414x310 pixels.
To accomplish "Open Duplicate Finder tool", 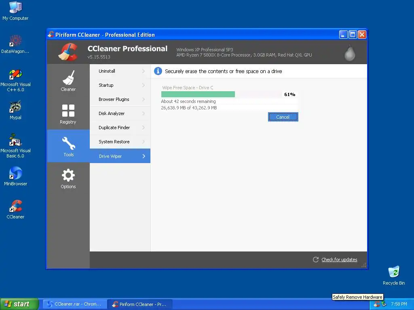I will tap(120, 128).
